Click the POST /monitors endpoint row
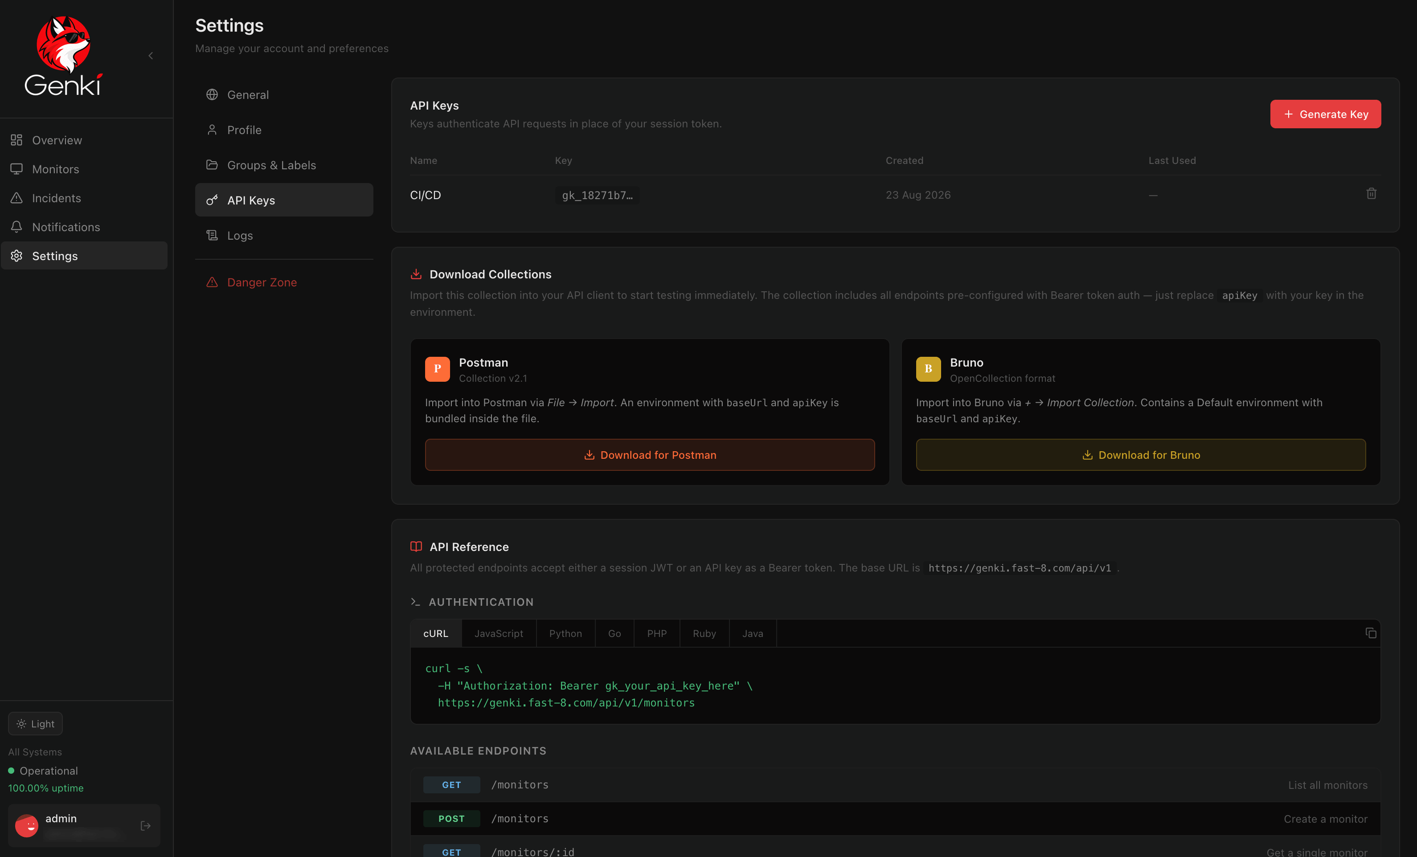 click(x=895, y=819)
